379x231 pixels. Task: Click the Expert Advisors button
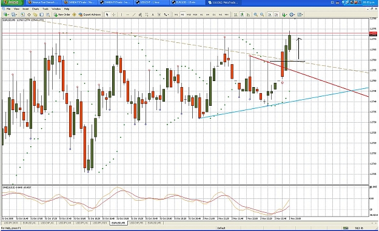tap(90, 15)
